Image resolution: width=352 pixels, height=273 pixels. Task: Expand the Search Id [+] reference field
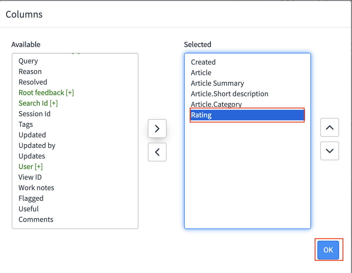(38, 103)
